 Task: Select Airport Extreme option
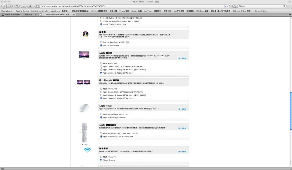[x=101, y=160]
